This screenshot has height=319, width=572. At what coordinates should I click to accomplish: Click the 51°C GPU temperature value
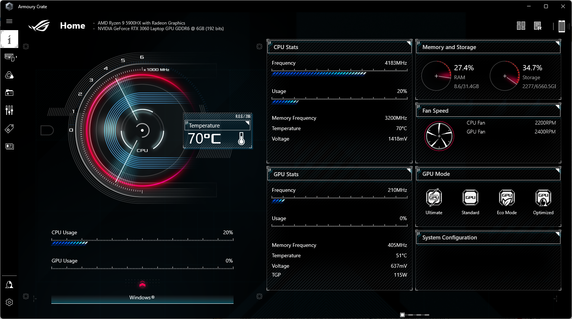(401, 256)
